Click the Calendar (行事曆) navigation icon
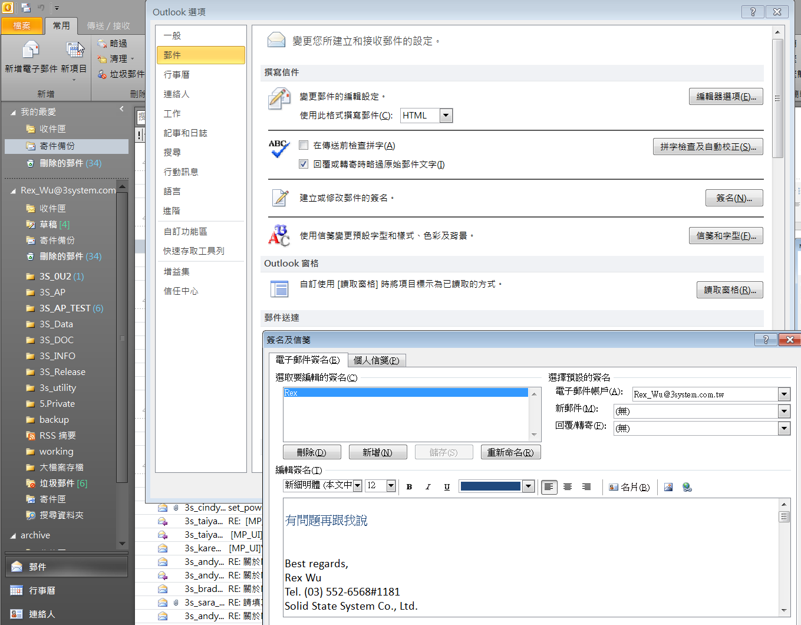801x625 pixels. (17, 590)
